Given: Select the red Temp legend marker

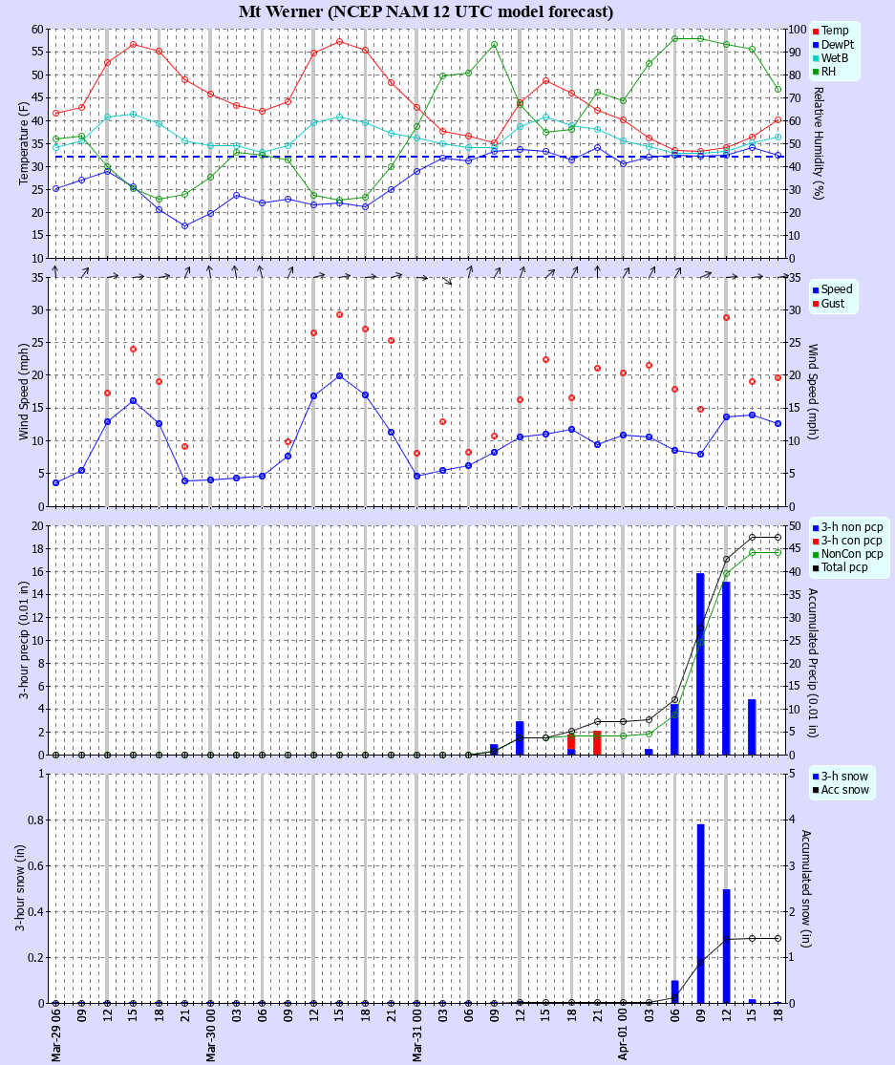Looking at the screenshot, I should 814,30.
